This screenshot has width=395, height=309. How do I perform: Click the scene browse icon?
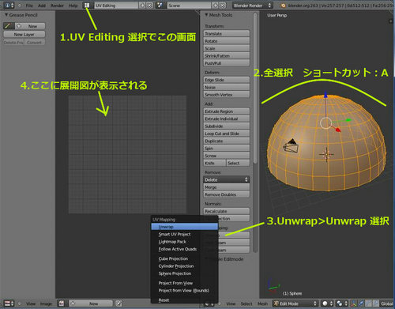[160, 6]
